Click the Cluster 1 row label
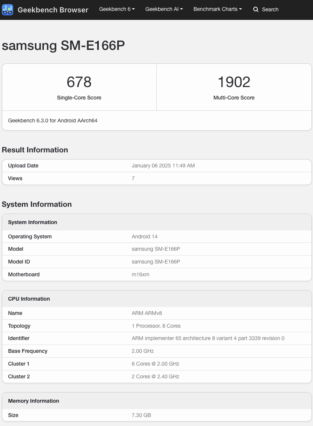Screen dimensions: 313x426 tap(19, 364)
